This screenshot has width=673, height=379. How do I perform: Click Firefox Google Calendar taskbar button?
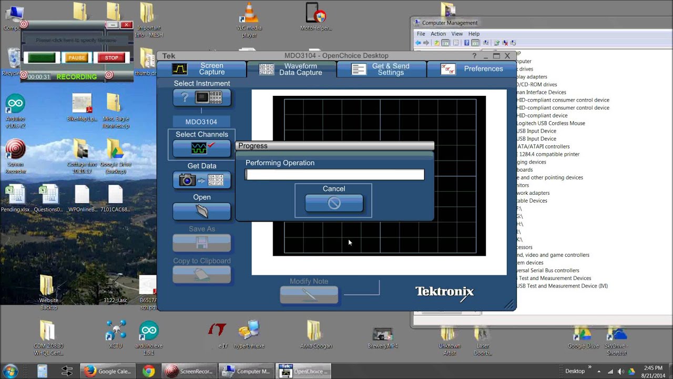108,371
